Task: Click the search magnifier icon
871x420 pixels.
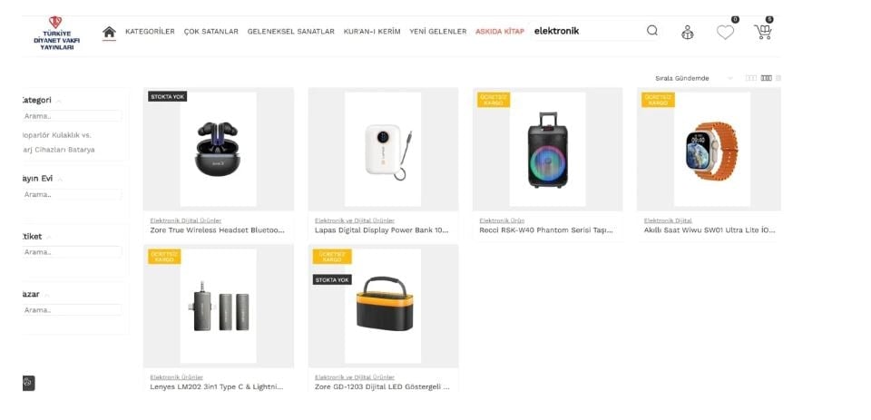Action: point(652,31)
